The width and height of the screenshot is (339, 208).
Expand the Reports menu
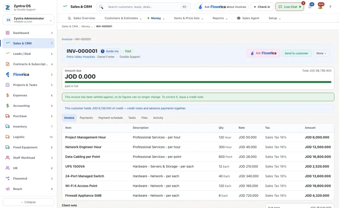coord(220,18)
